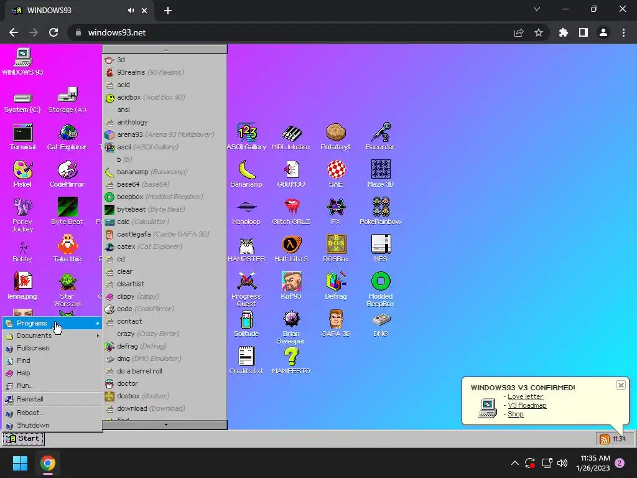Image resolution: width=637 pixels, height=478 pixels.
Task: Open the DOSBox desktop icon
Action: point(336,248)
